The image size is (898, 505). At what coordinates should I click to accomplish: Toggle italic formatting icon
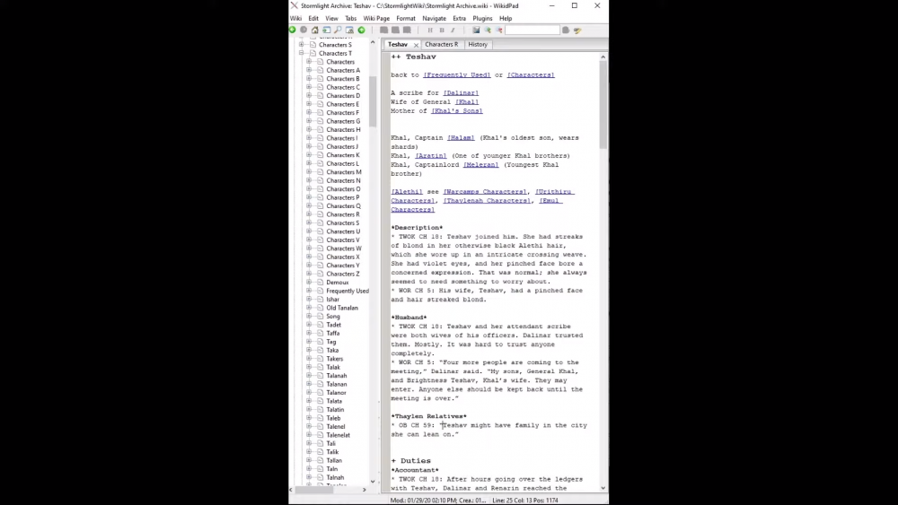453,30
